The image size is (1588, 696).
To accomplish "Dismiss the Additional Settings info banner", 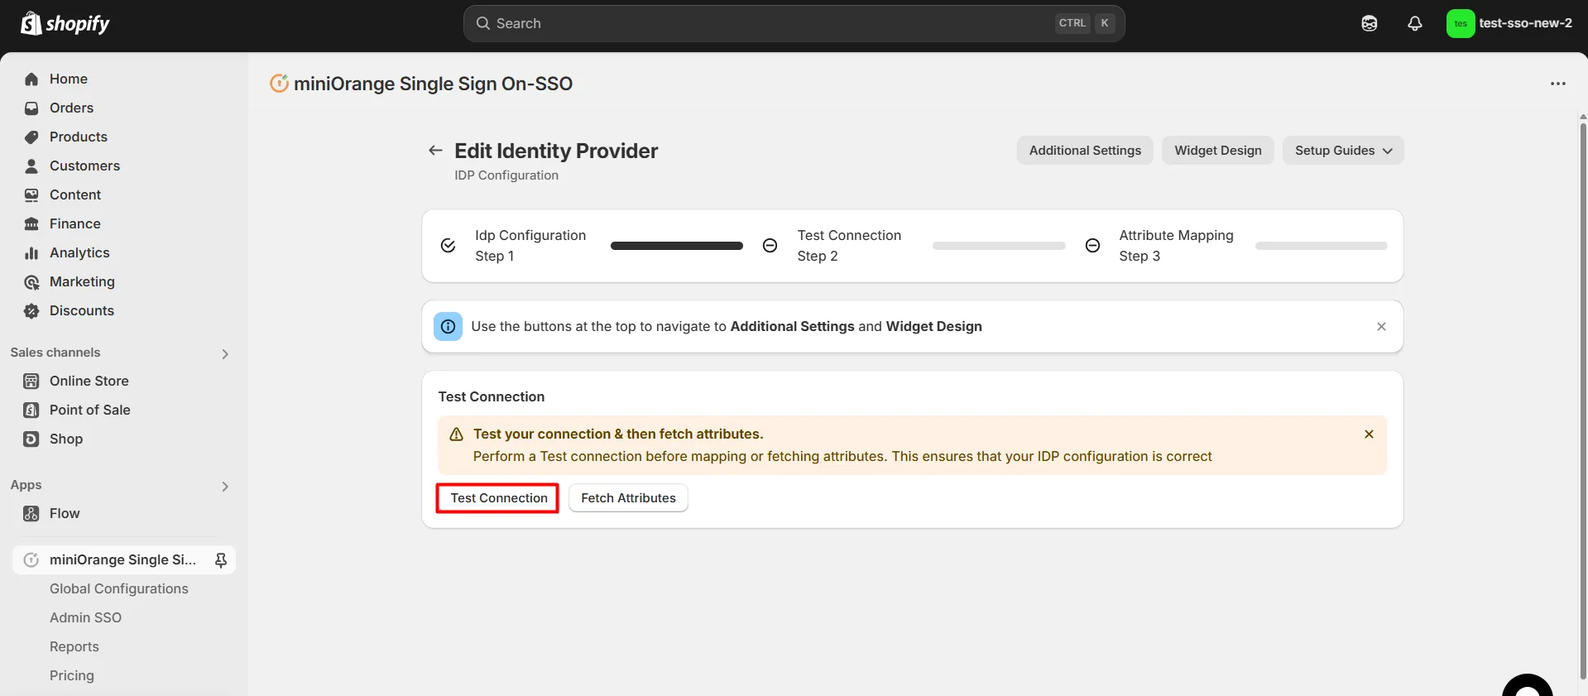I will coord(1381,327).
